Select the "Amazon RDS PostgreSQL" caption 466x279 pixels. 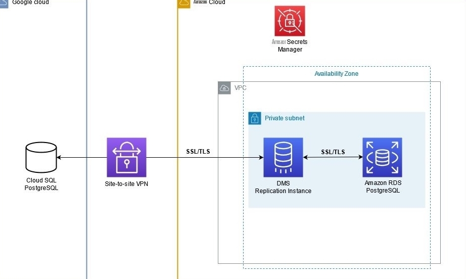pyautogui.click(x=383, y=187)
